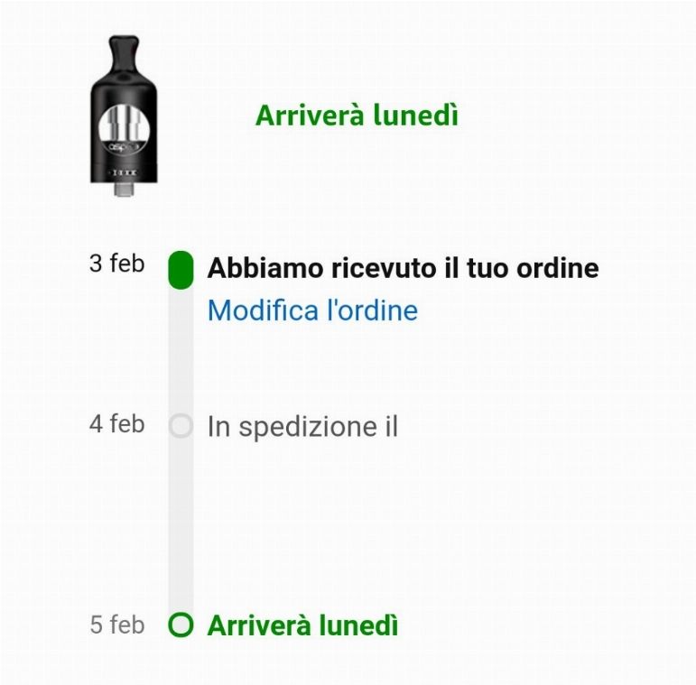This screenshot has height=685, width=696.
Task: Open the Aspire tank product thumbnail
Action: tap(124, 116)
